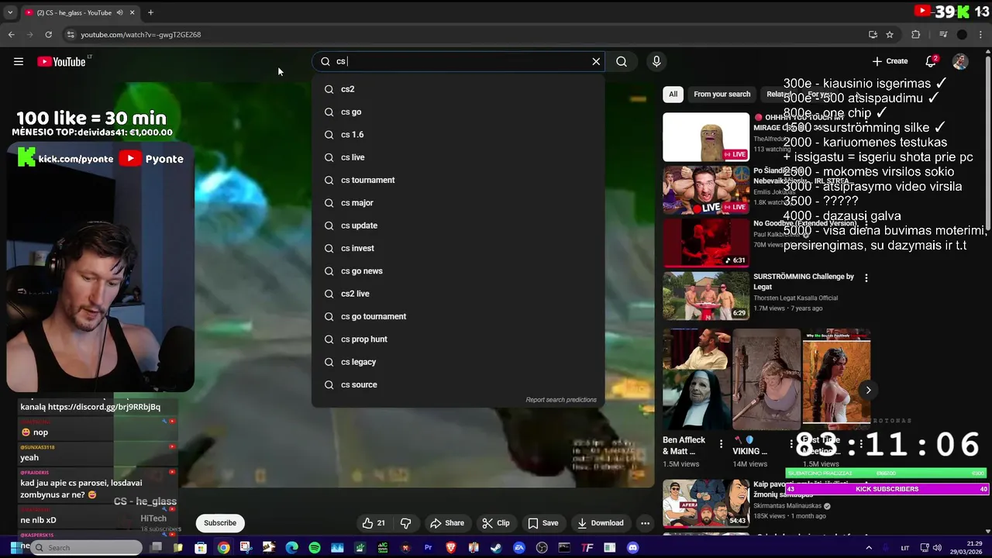The image size is (992, 558).
Task: Open options for SURSTRÖMMING Challenge video
Action: click(x=866, y=277)
